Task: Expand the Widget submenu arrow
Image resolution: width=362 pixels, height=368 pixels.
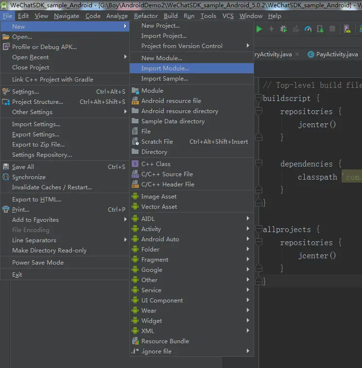Action: (248, 320)
